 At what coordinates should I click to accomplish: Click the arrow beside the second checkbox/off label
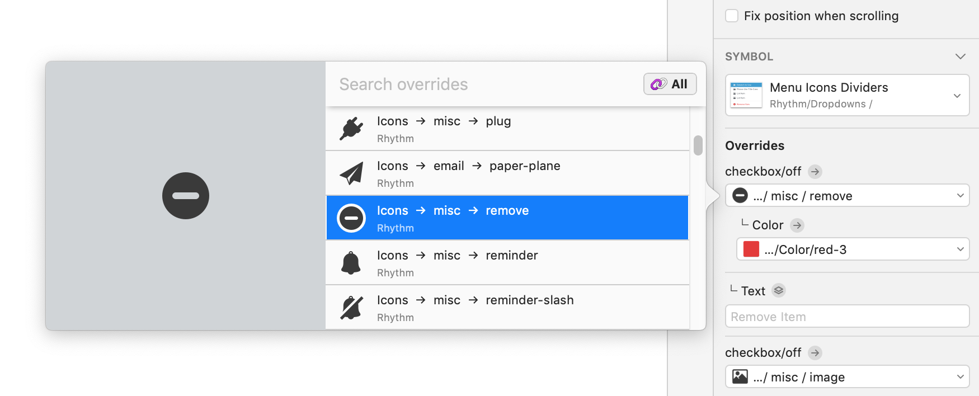coord(815,353)
